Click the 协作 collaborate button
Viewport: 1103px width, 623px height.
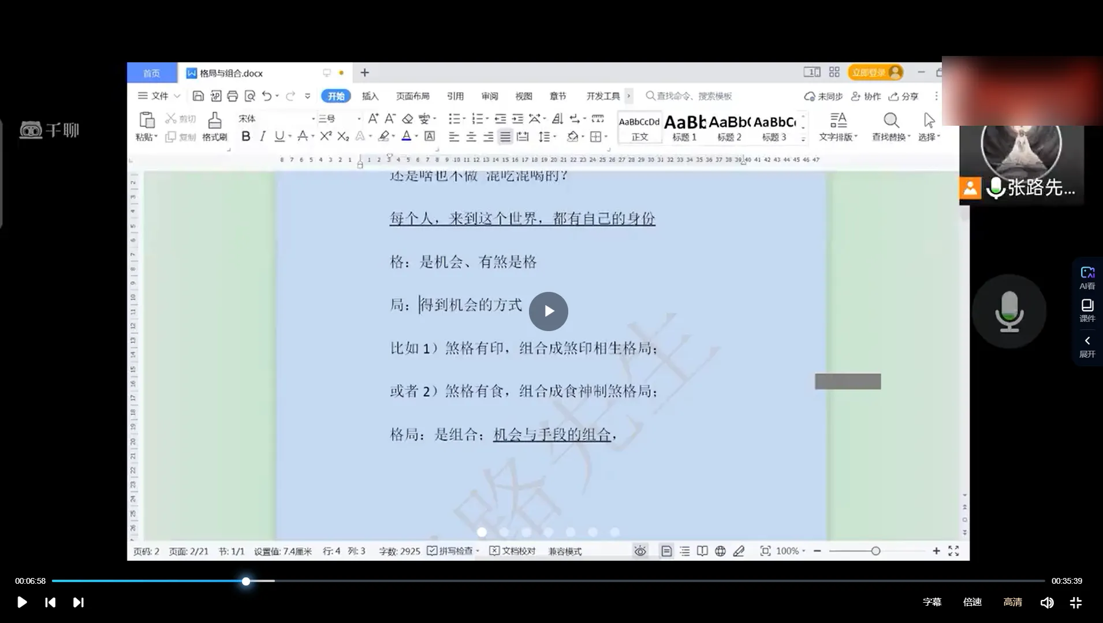pos(866,96)
